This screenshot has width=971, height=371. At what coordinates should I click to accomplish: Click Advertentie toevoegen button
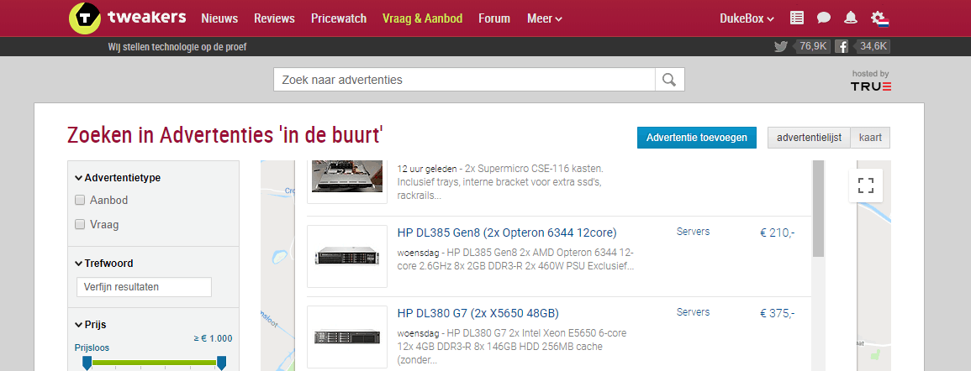pyautogui.click(x=697, y=138)
